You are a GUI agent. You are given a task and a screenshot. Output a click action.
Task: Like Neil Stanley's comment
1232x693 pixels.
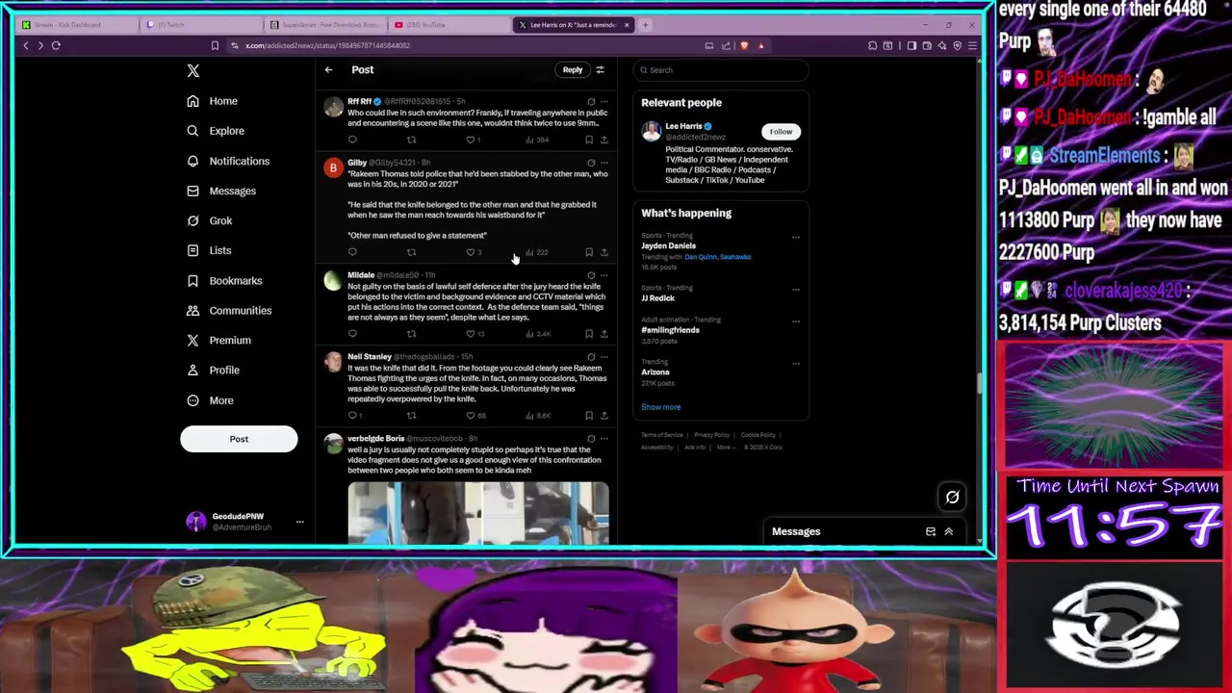pyautogui.click(x=471, y=416)
